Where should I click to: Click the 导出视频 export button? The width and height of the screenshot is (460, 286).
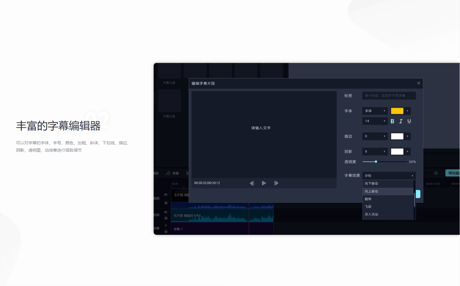(453, 173)
